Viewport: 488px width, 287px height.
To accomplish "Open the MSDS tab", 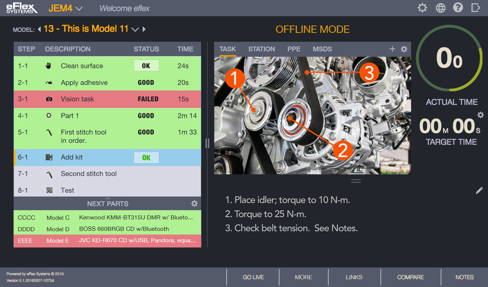I will point(322,49).
